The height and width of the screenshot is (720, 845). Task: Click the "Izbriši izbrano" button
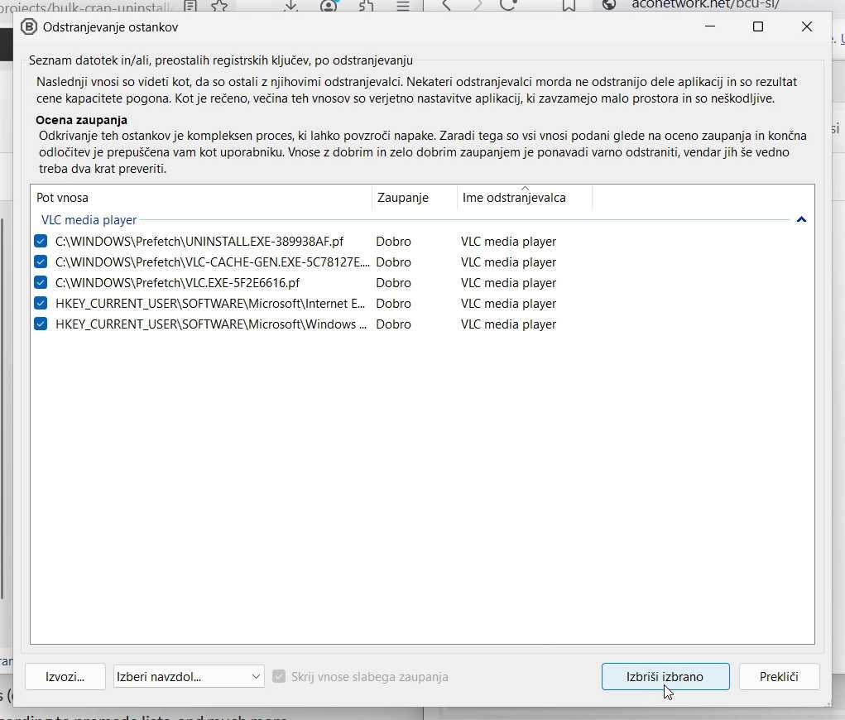pyautogui.click(x=665, y=677)
